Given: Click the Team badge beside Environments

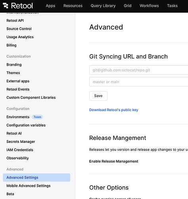Looking at the screenshot, I should click(x=37, y=117).
